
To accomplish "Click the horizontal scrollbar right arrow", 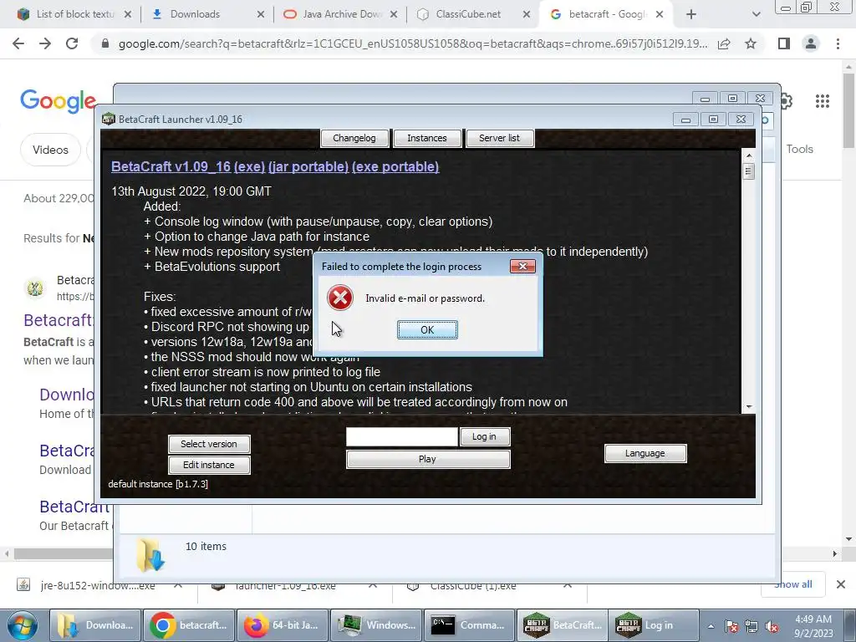I will [x=834, y=553].
